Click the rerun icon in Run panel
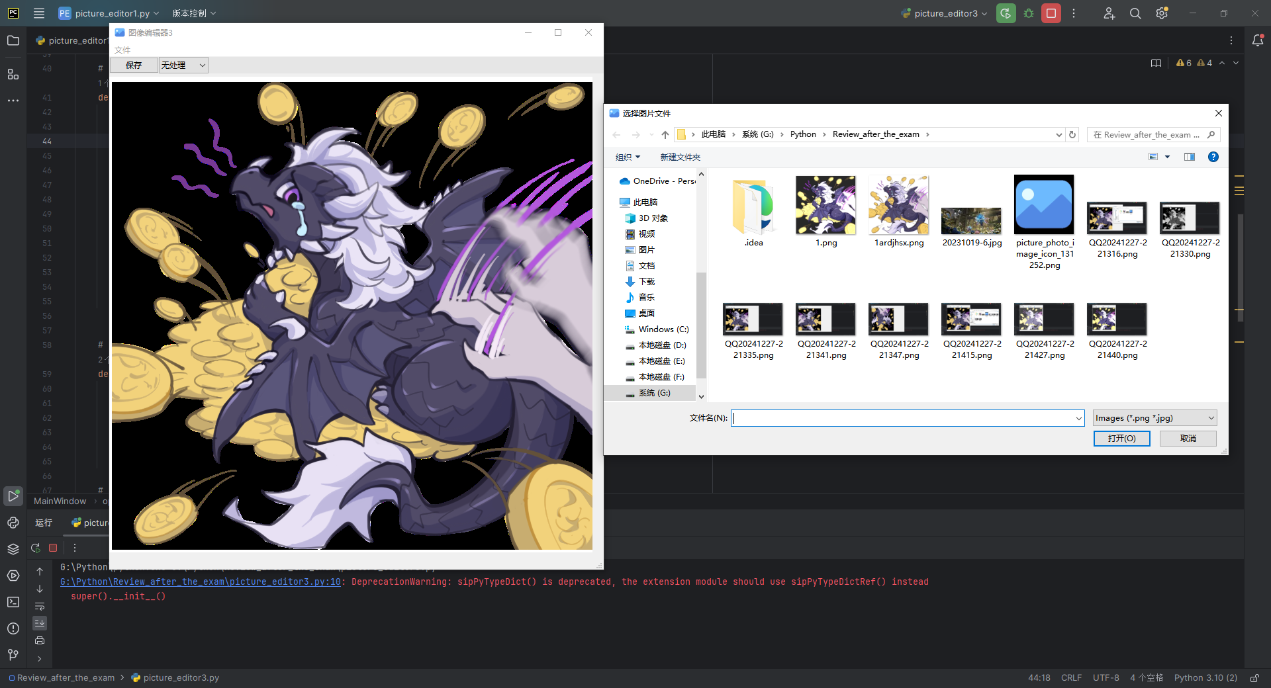The image size is (1271, 688). coord(36,548)
